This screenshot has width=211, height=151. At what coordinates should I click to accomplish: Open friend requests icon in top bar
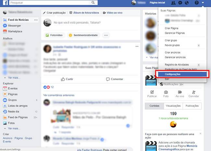173,3
